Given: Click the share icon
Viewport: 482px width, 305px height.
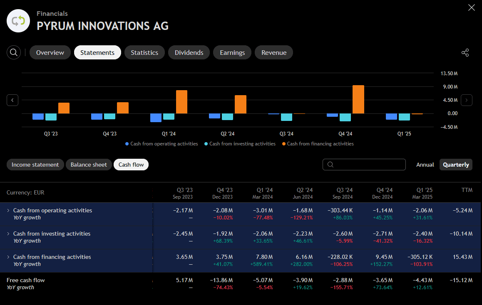Looking at the screenshot, I should 465,53.
